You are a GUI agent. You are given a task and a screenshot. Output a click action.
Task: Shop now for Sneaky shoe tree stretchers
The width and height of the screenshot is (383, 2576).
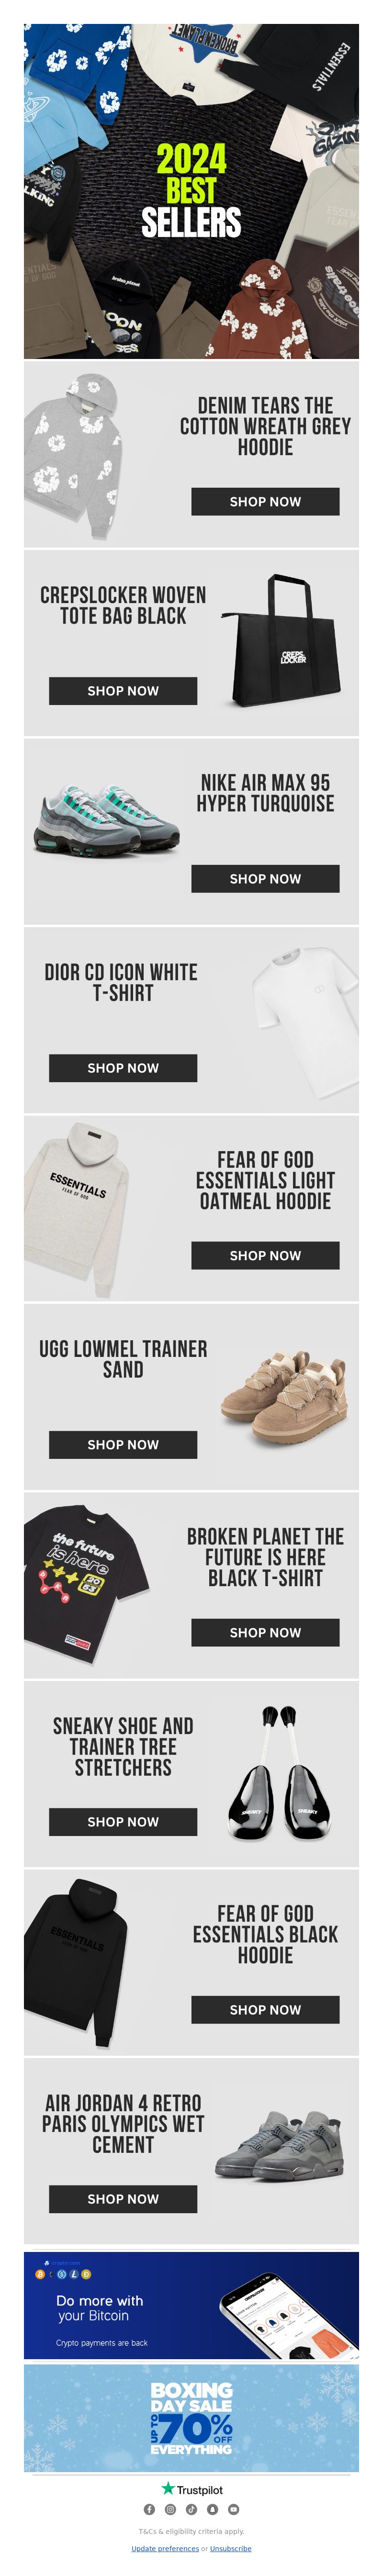[x=123, y=1821]
